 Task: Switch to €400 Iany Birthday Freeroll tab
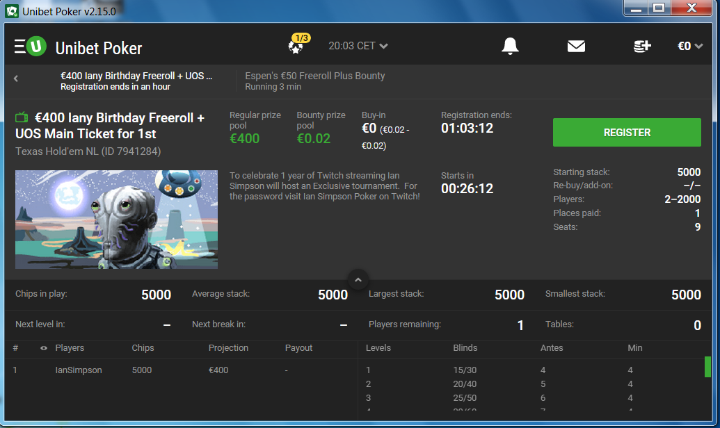(136, 81)
